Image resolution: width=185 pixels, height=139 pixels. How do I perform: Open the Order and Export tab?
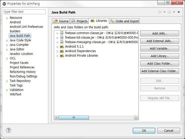(x=125, y=21)
